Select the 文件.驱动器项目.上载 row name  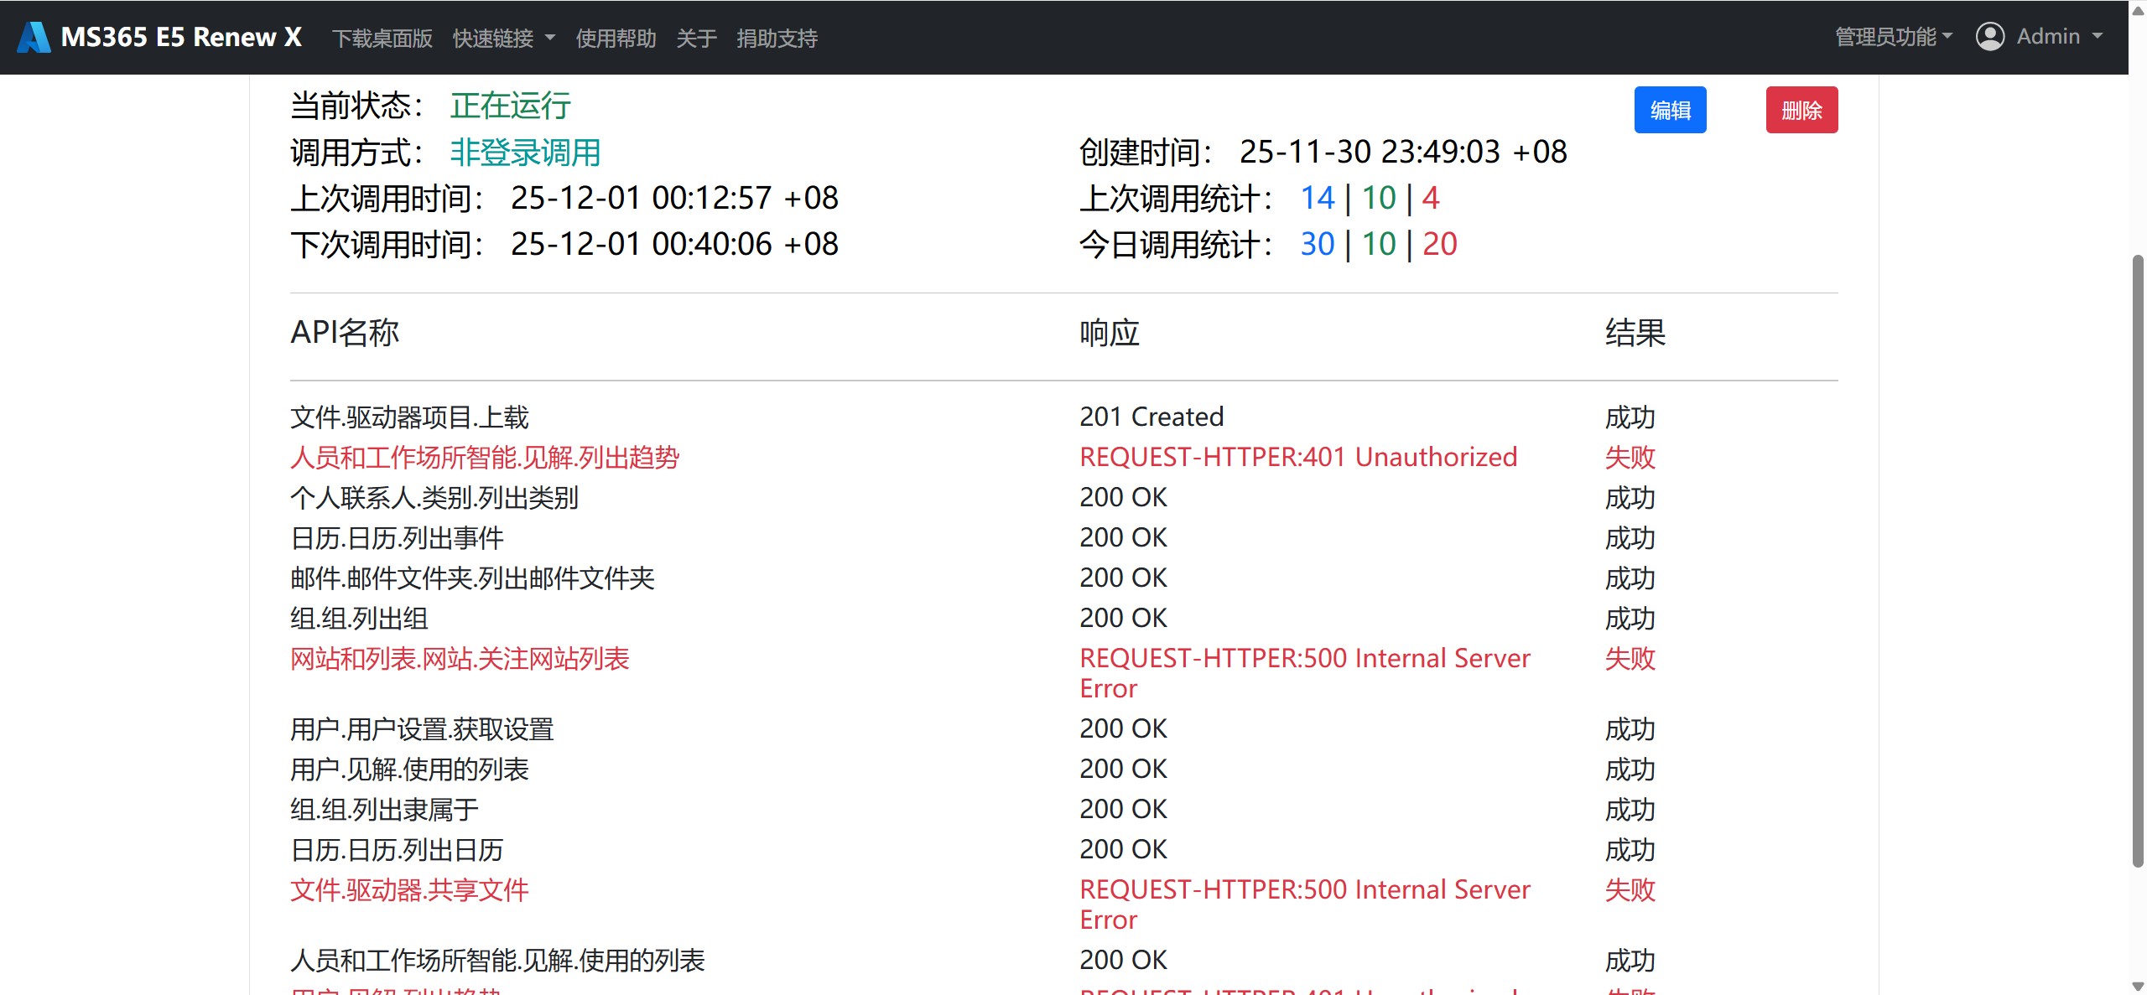[409, 417]
